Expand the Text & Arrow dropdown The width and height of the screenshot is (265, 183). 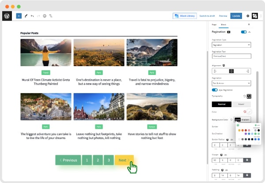pos(231,83)
